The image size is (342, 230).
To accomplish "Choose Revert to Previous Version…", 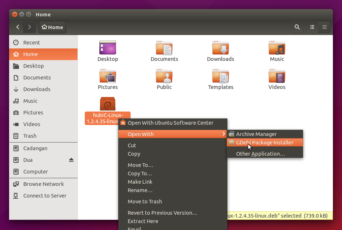I will point(173,213).
